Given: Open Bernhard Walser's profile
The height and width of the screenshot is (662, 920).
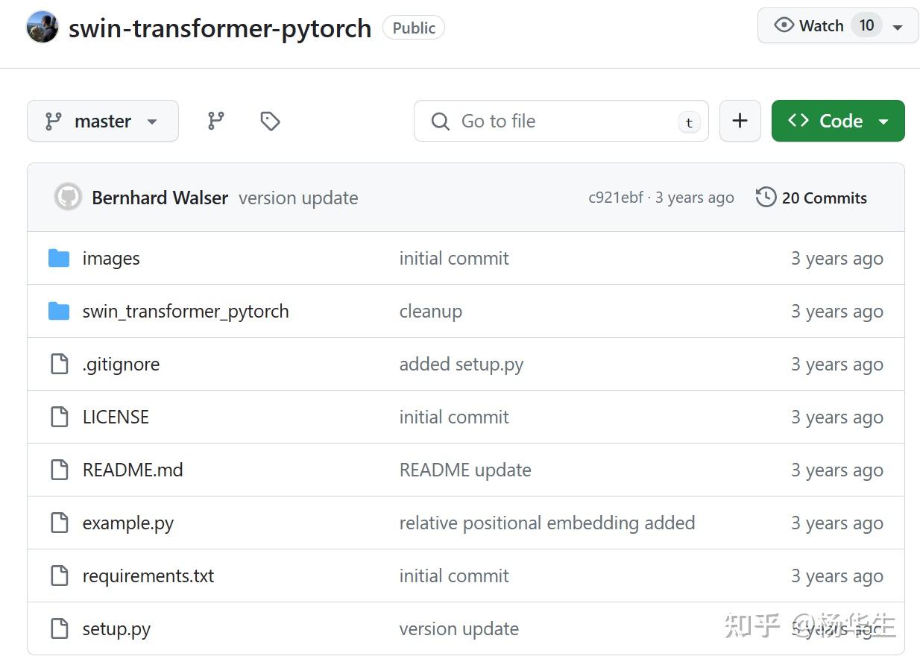Looking at the screenshot, I should pyautogui.click(x=159, y=198).
